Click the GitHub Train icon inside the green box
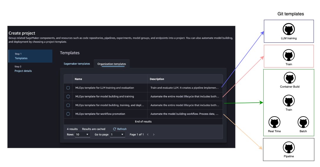The width and height of the screenshot is (320, 167). (x=289, y=101)
